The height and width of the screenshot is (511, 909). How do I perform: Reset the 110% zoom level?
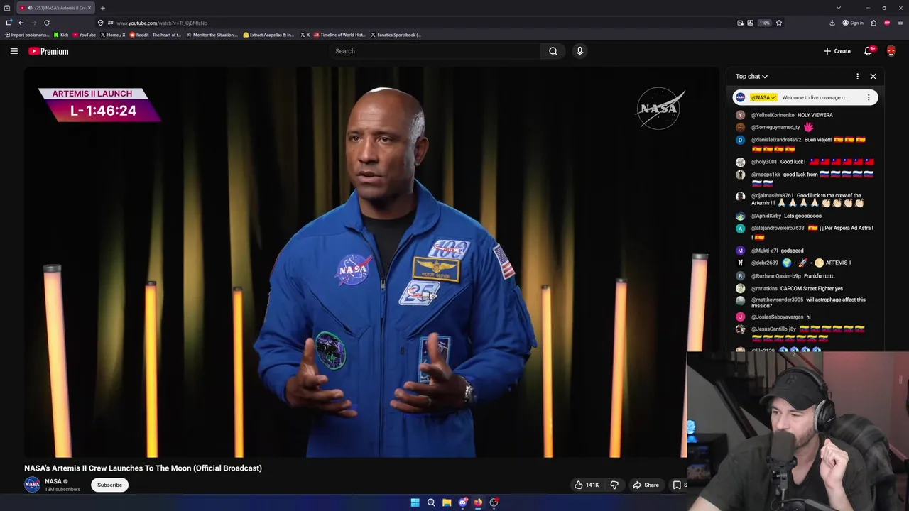[764, 23]
